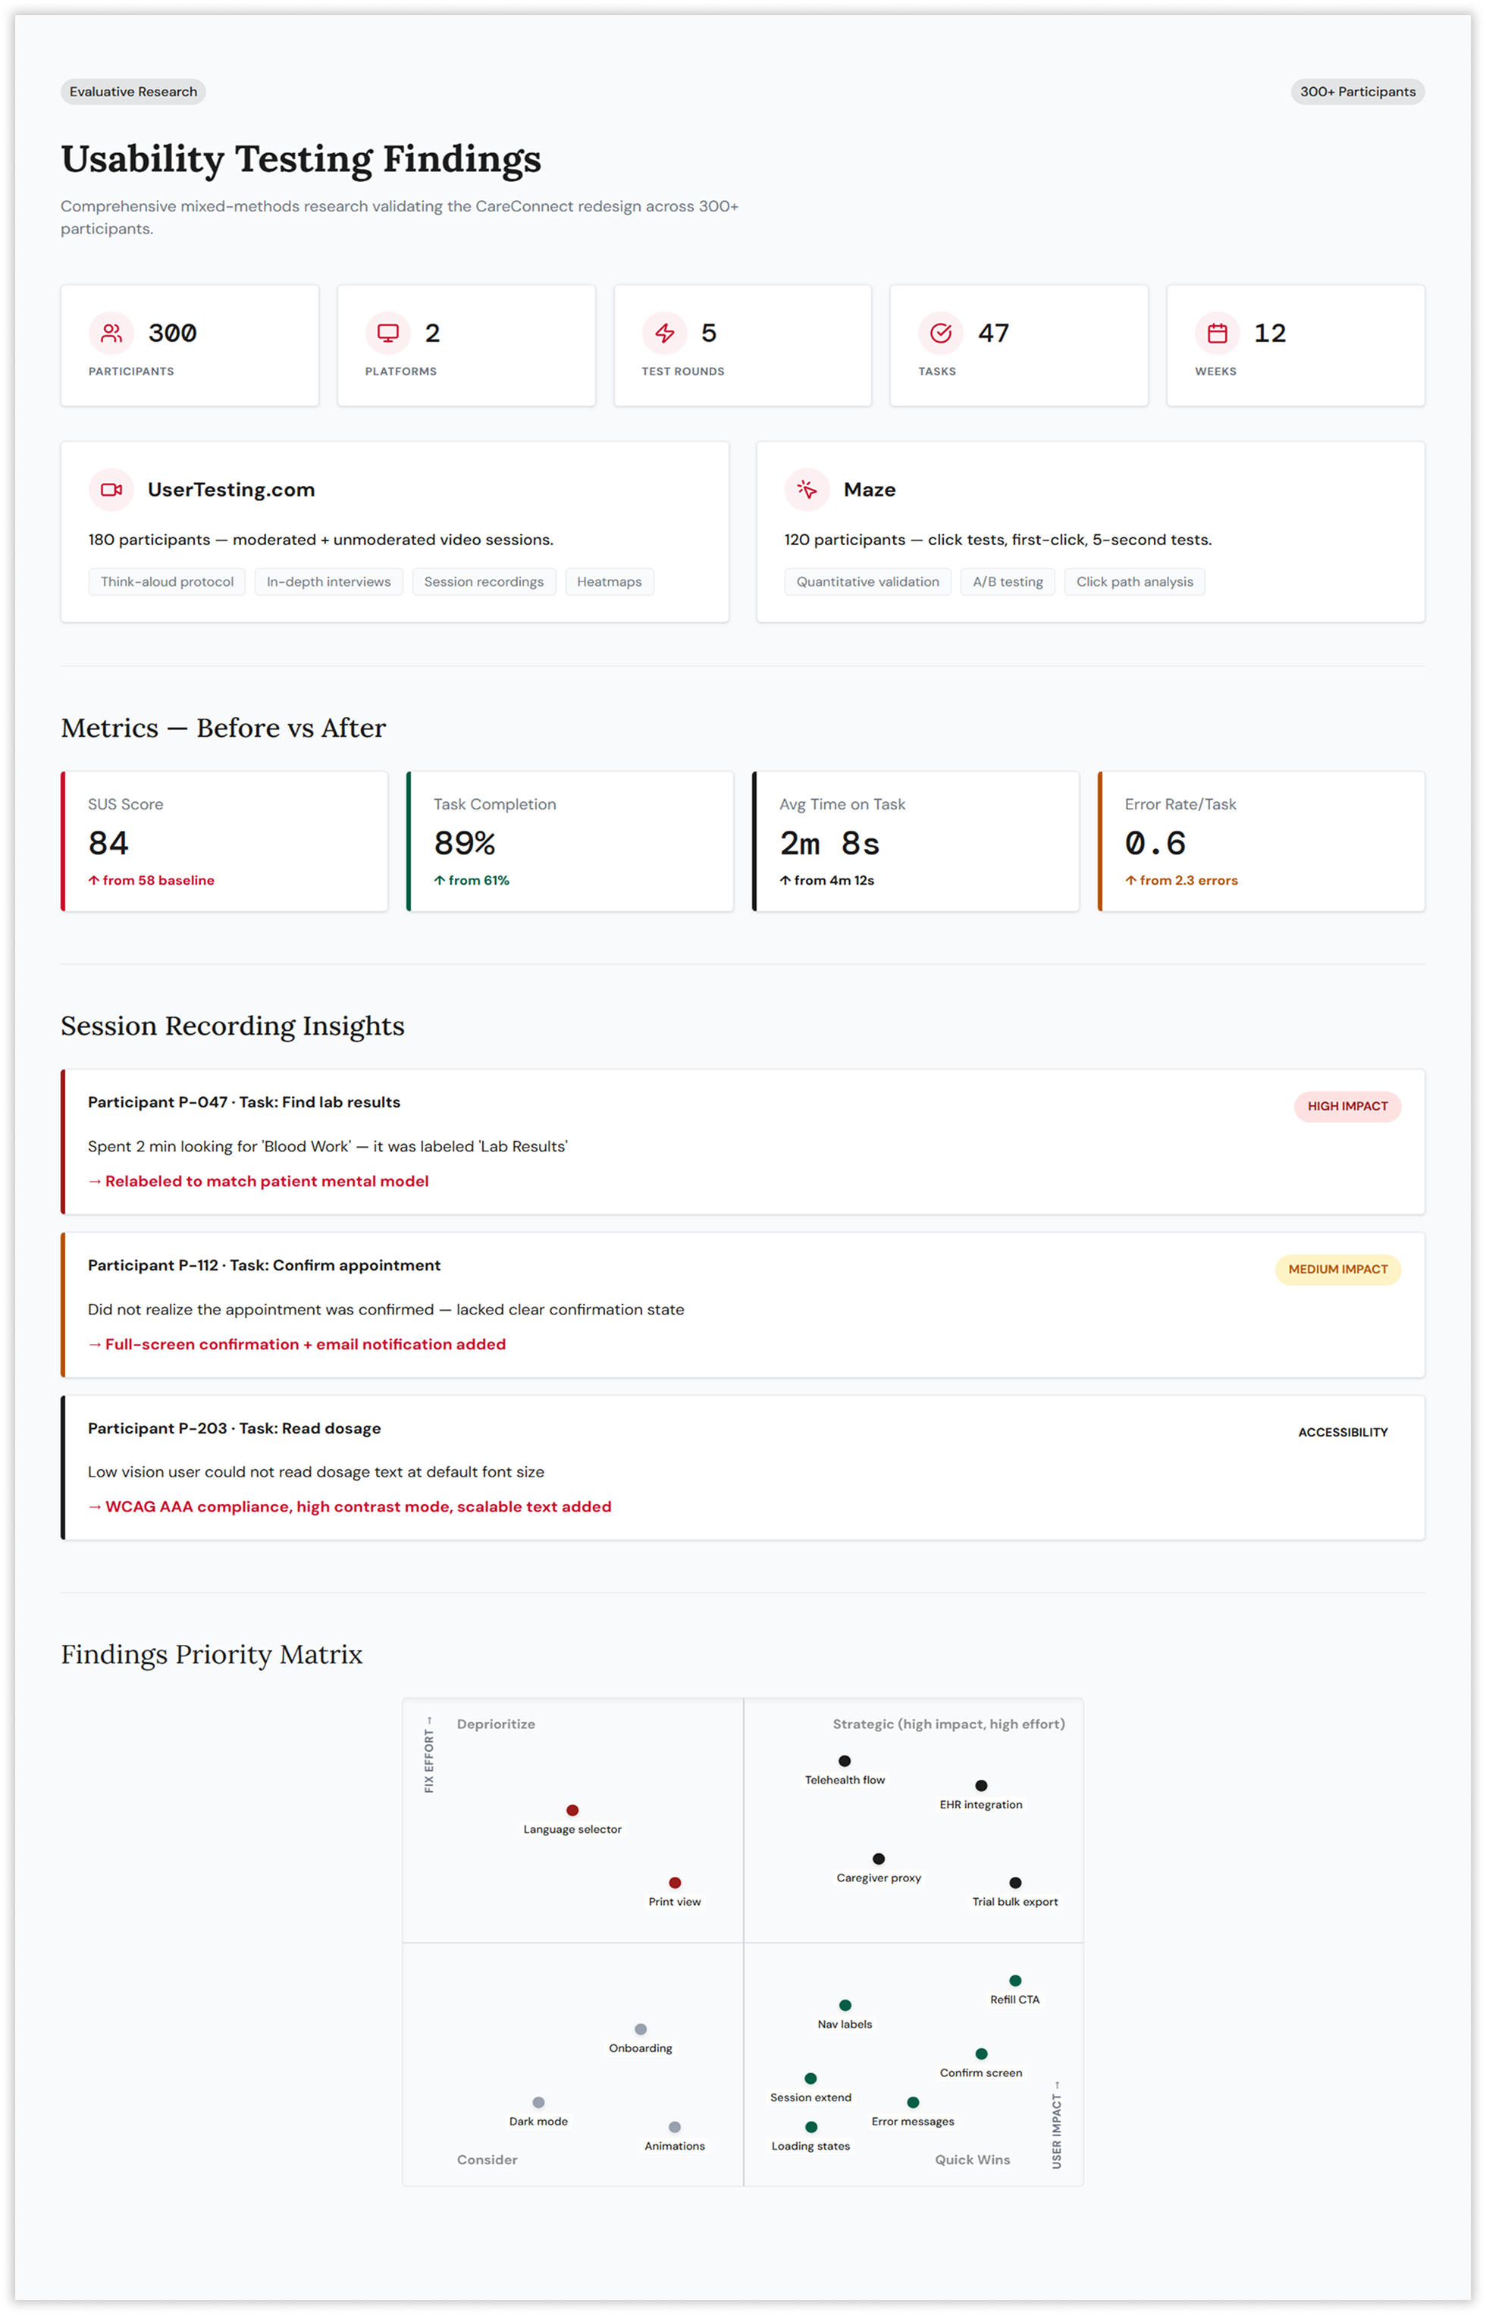
Task: Click the Click path analysis tag
Action: pyautogui.click(x=1133, y=581)
